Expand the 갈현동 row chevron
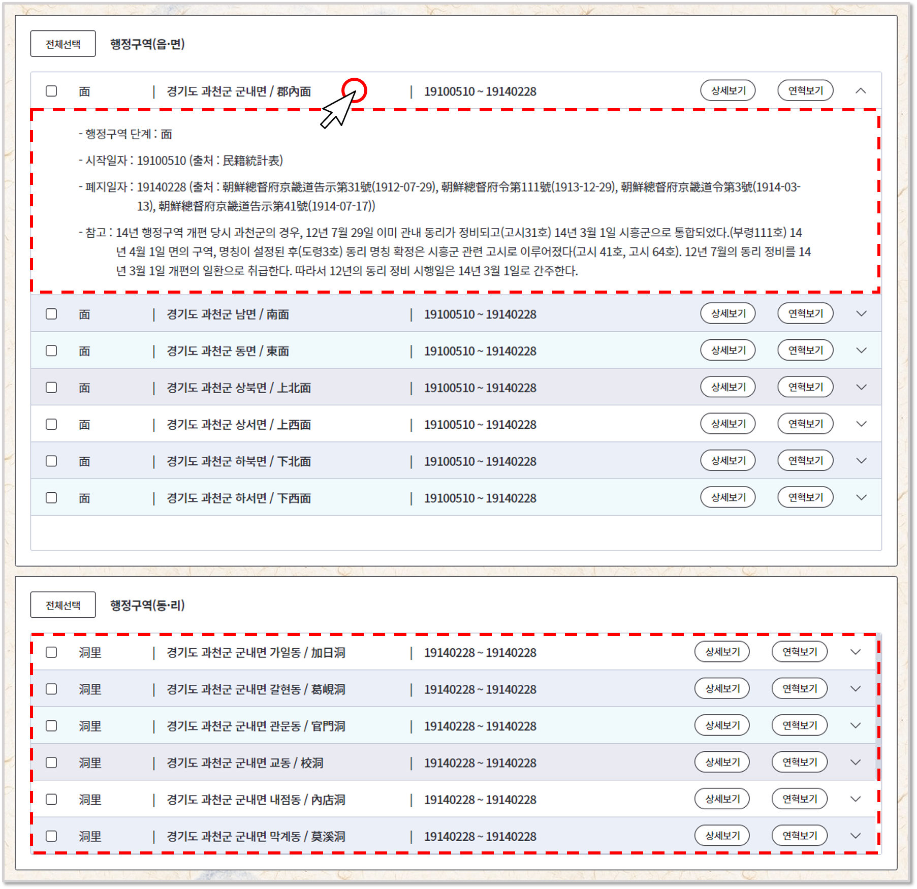 click(856, 689)
